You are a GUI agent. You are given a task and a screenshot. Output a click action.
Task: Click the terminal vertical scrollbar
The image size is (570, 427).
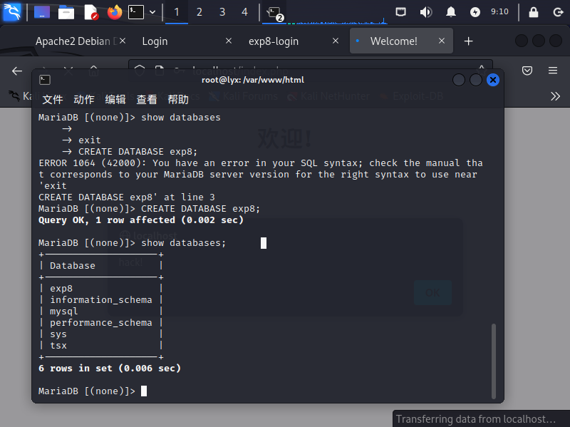point(494,361)
